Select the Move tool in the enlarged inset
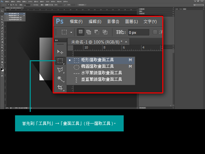205x154 pixels. [60, 52]
